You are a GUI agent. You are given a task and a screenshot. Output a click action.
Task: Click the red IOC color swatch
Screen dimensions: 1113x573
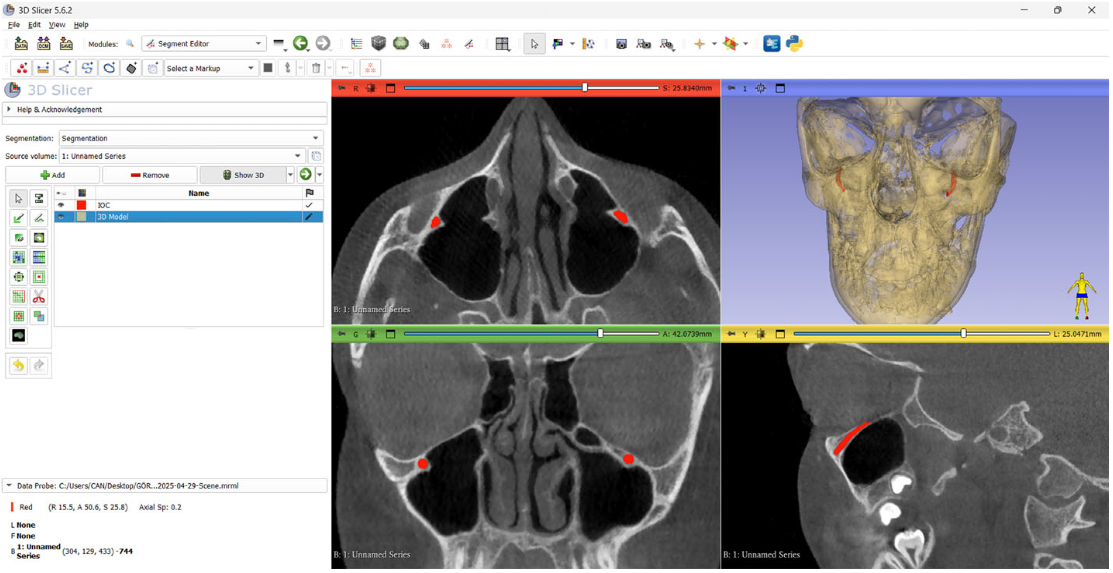pos(82,206)
